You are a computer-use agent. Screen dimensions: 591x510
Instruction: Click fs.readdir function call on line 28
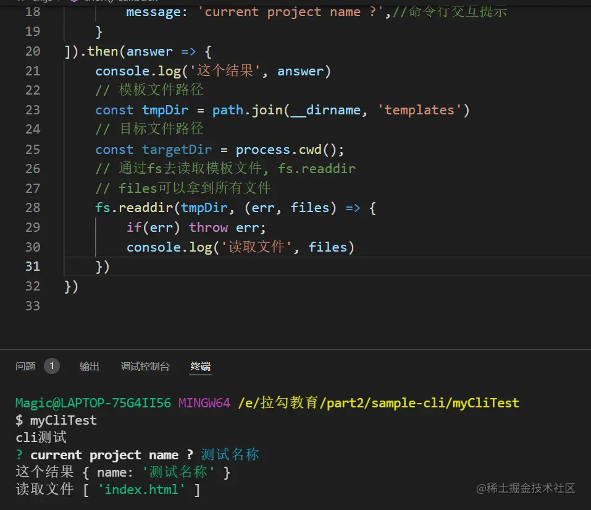tap(134, 208)
